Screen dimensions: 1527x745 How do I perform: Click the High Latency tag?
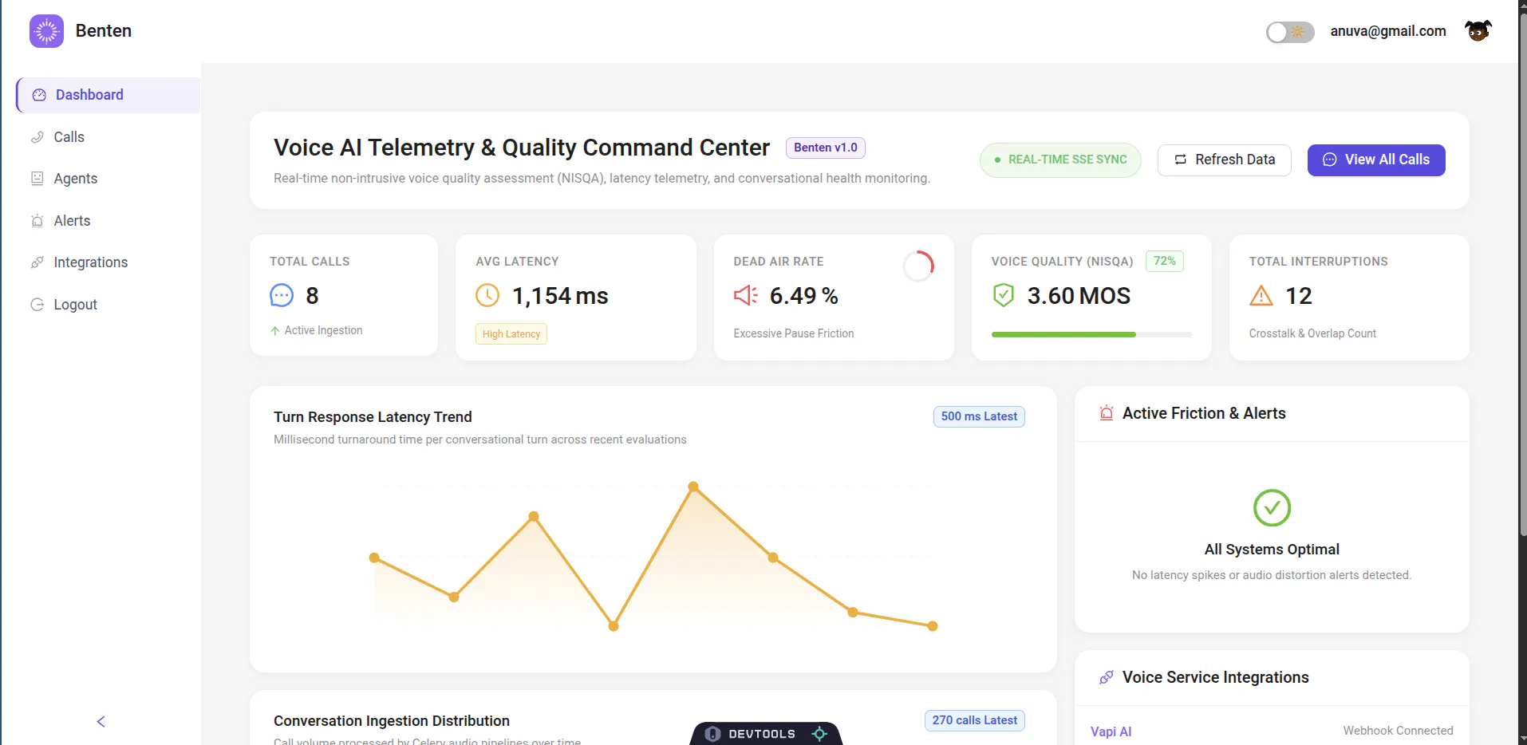(511, 333)
